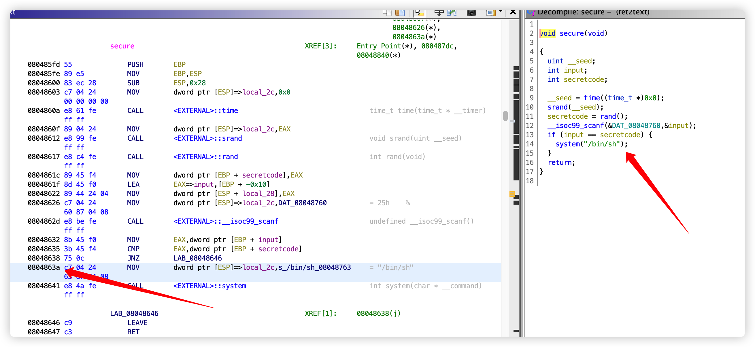The image size is (755, 347).
Task: Select the secure function label in listing
Action: (x=122, y=46)
